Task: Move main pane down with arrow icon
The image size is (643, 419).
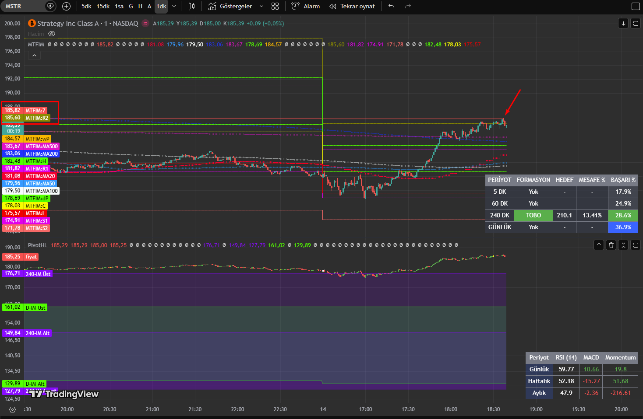Action: pyautogui.click(x=623, y=23)
